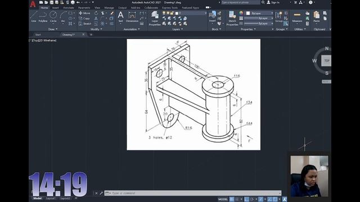Click the Undo arrow in quick access toolbar
This screenshot has height=202, width=360.
click(x=78, y=2)
